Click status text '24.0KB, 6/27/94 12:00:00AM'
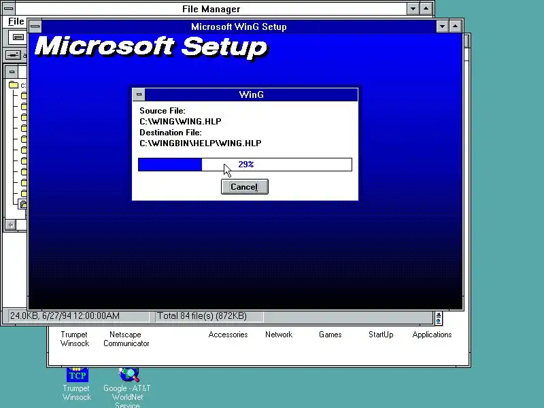 coord(65,316)
